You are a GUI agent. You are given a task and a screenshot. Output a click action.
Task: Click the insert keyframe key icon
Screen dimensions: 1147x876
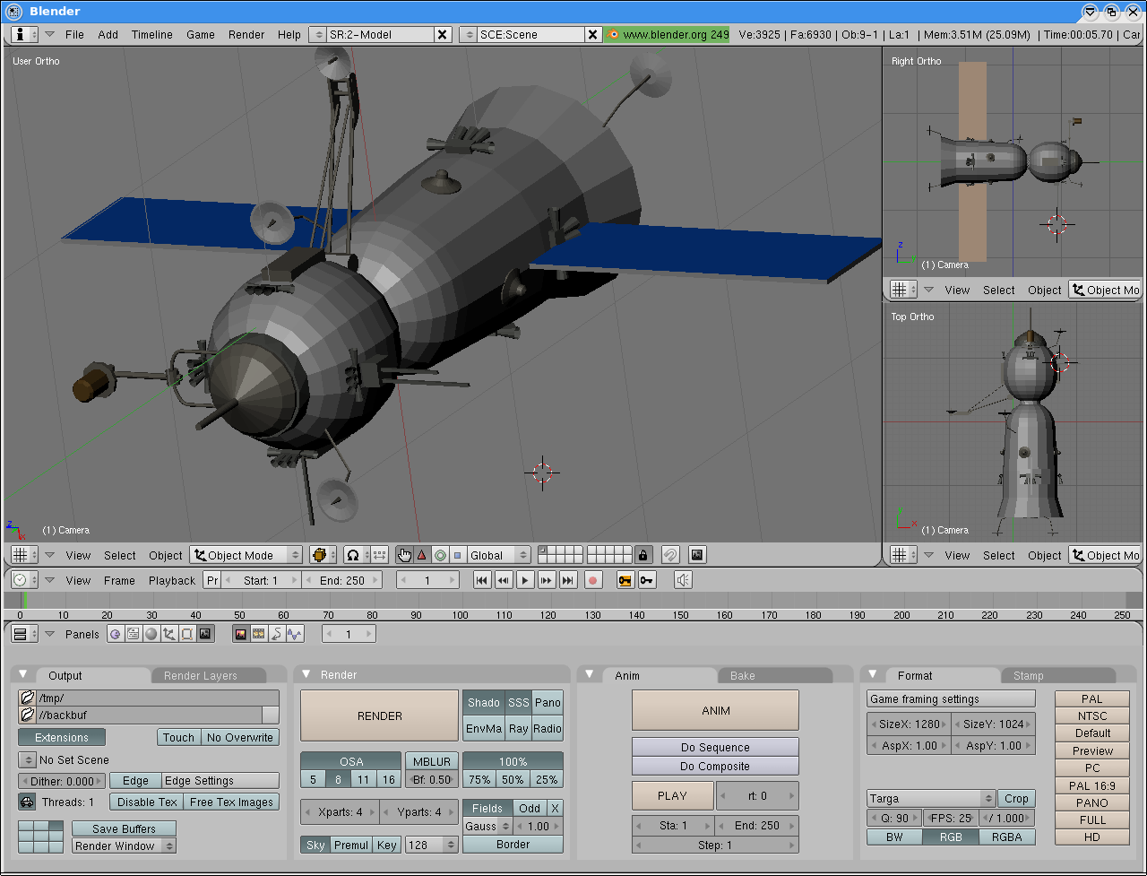(625, 580)
